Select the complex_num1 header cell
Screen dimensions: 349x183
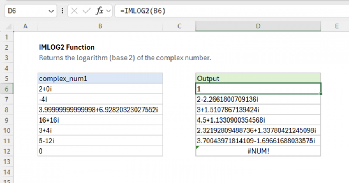point(100,78)
